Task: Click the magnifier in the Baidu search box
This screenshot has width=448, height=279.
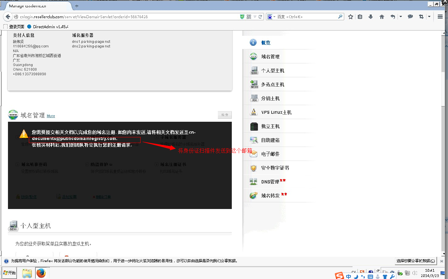Action: coord(340,17)
